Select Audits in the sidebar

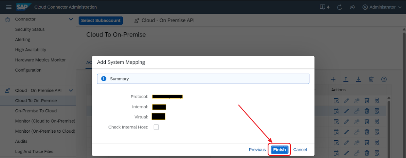pyautogui.click(x=21, y=141)
